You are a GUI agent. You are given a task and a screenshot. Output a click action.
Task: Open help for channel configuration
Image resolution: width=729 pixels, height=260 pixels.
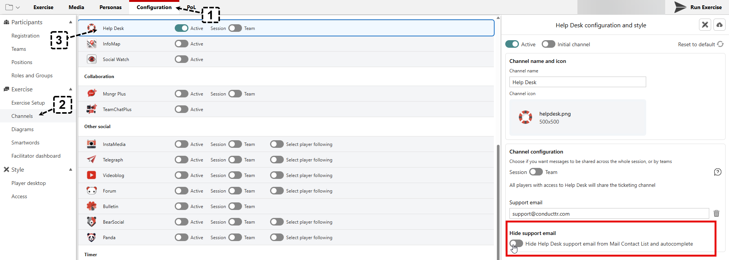[x=717, y=172]
